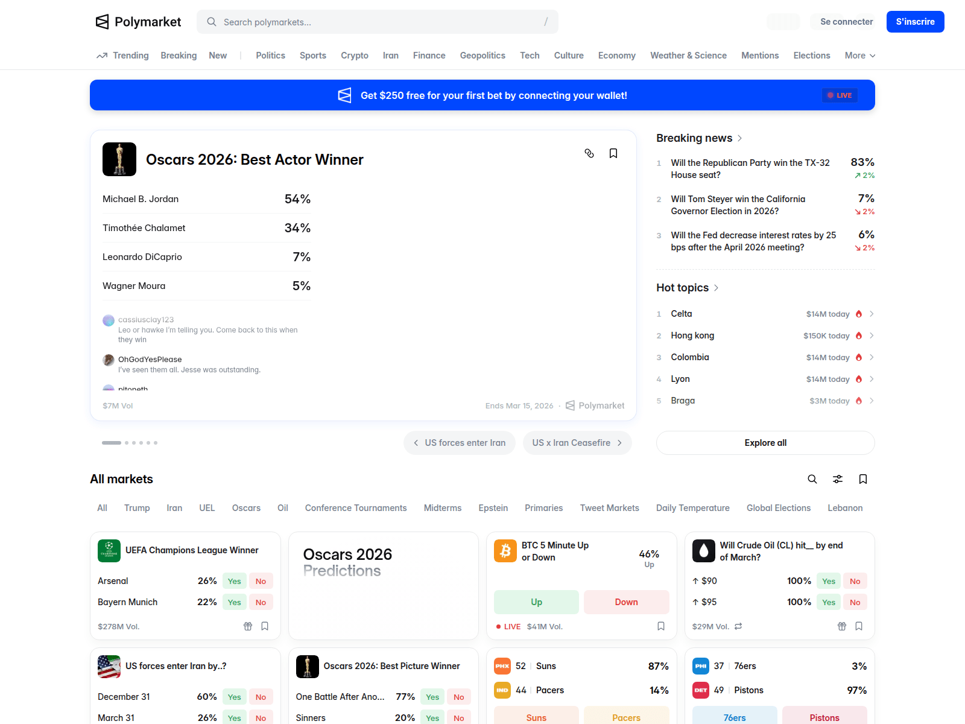This screenshot has height=724, width=965.
Task: Click the gift icon on UEFA card
Action: 248,626
